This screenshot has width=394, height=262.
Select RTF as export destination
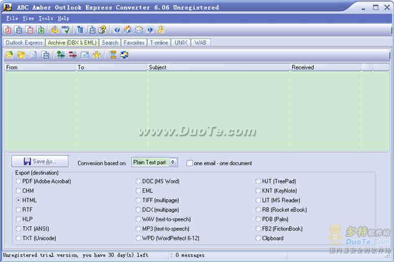tap(24, 209)
